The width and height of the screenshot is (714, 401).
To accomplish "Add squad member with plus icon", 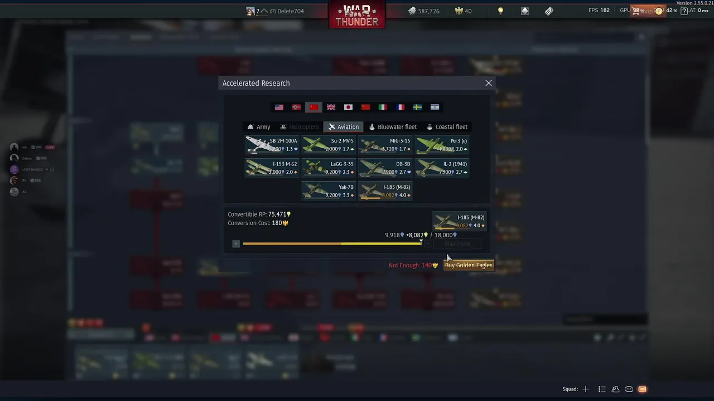I will coord(586,389).
